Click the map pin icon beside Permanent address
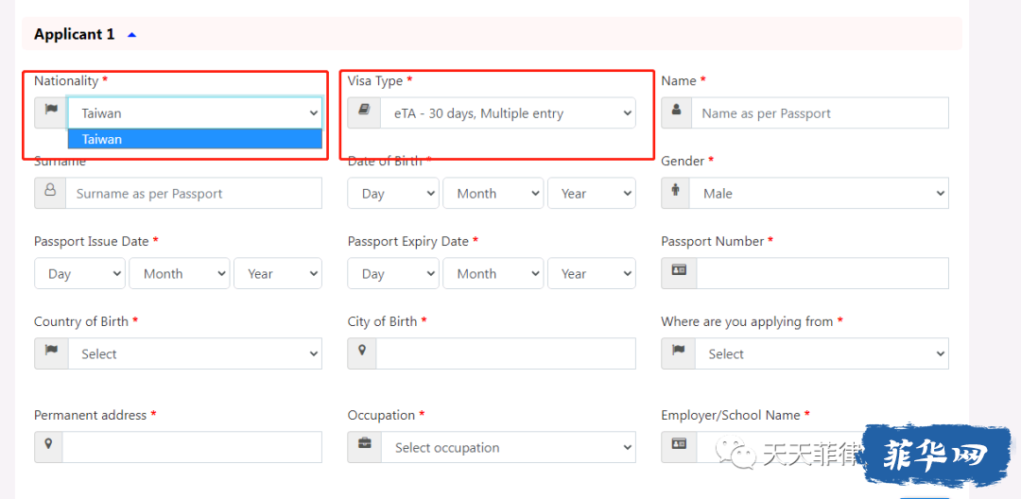This screenshot has height=499, width=1021. [x=49, y=443]
